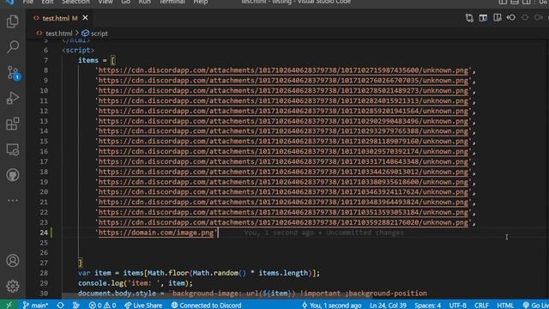Open the Manage gear menu

13,286
